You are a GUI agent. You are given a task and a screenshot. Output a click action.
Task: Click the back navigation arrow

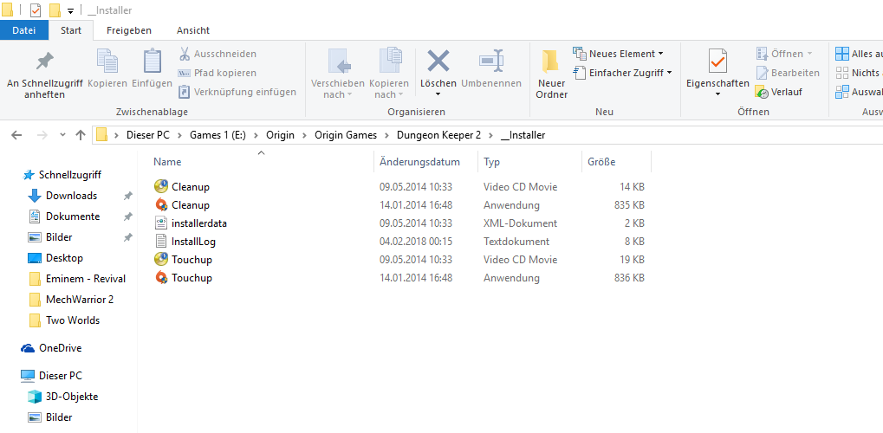coord(16,135)
